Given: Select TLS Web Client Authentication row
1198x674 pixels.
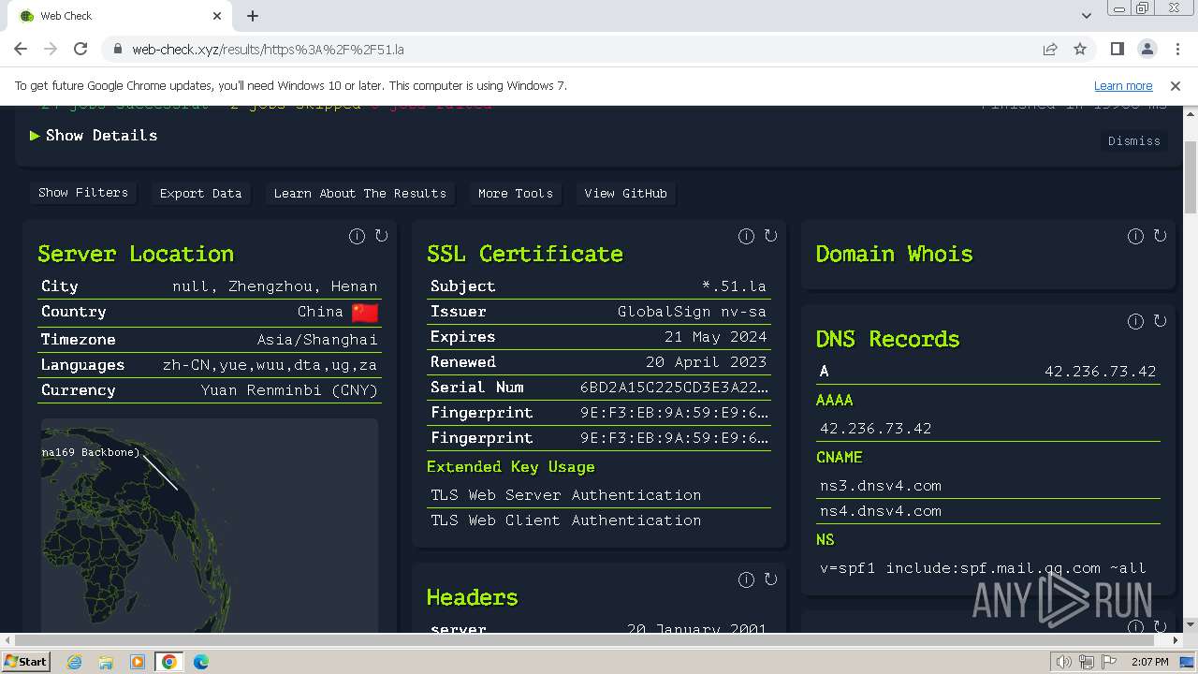Looking at the screenshot, I should [x=599, y=520].
